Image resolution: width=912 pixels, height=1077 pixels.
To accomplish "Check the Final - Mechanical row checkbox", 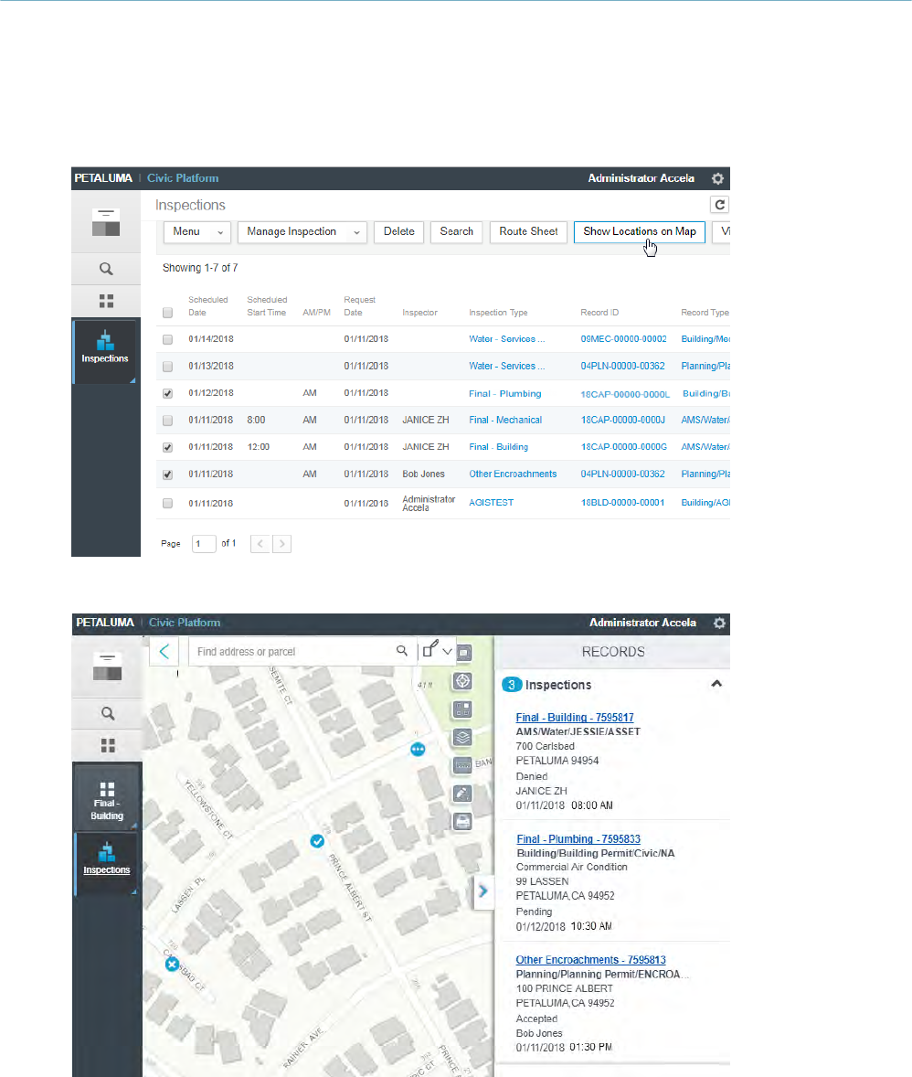I will point(167,421).
